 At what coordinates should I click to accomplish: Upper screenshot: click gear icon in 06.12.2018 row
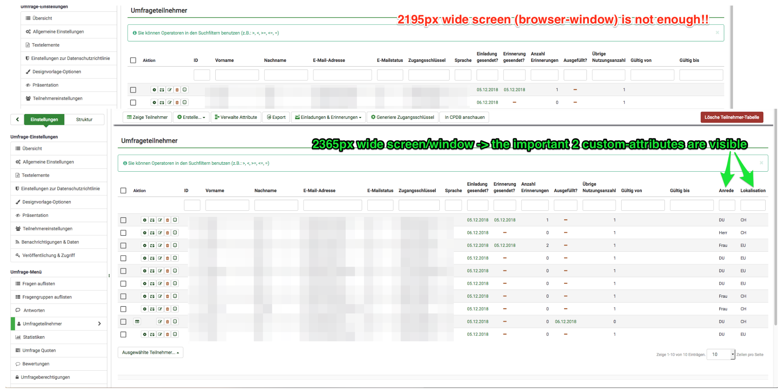pyautogui.click(x=154, y=103)
